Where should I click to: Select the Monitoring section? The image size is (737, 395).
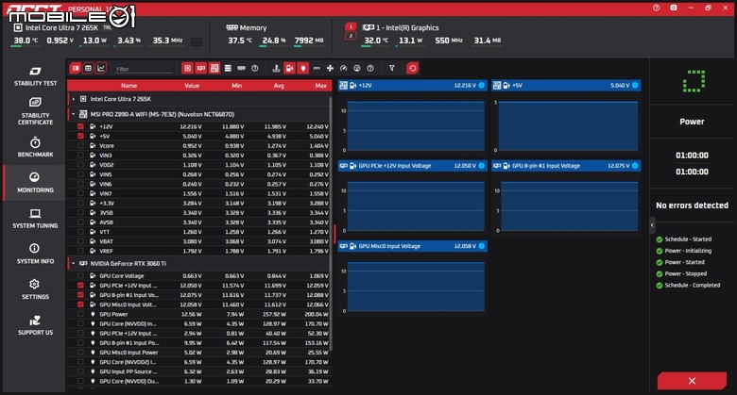pyautogui.click(x=35, y=183)
